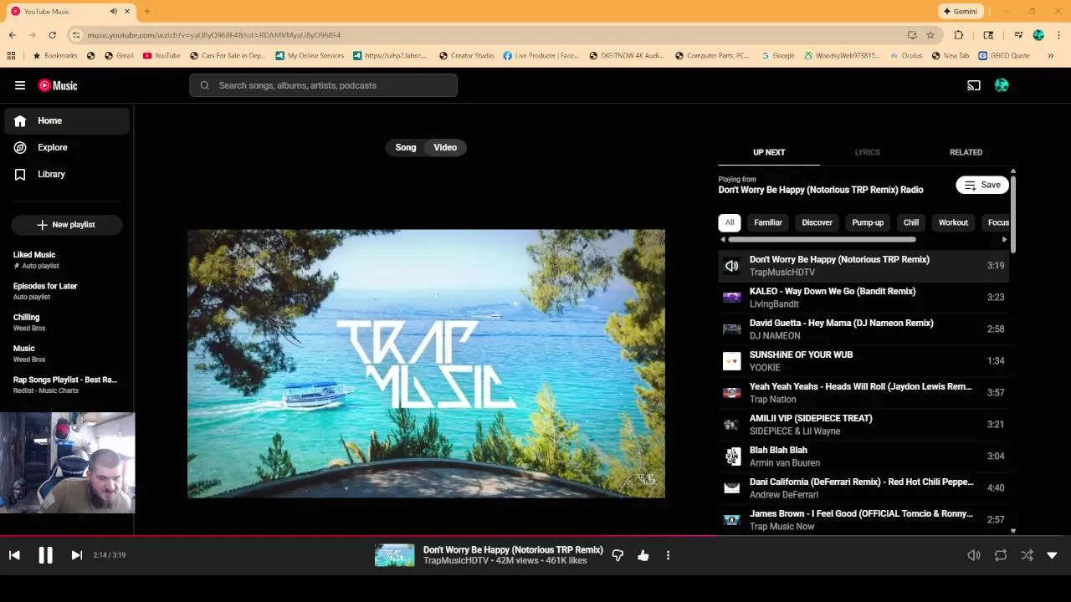
Task: Click the filter chips horizontal scrollbar
Action: pyautogui.click(x=821, y=239)
